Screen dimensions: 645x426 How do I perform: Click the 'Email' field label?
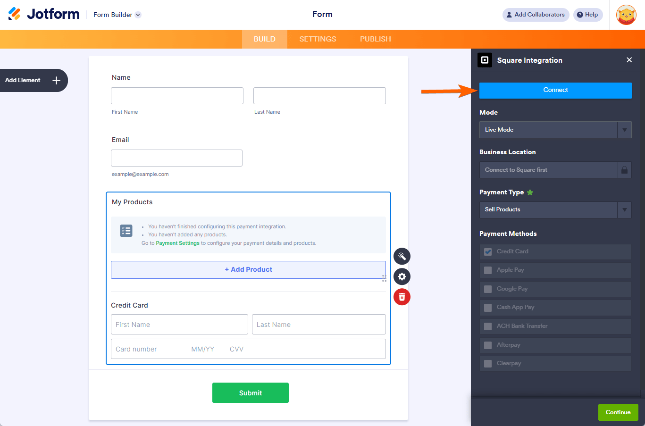[120, 140]
